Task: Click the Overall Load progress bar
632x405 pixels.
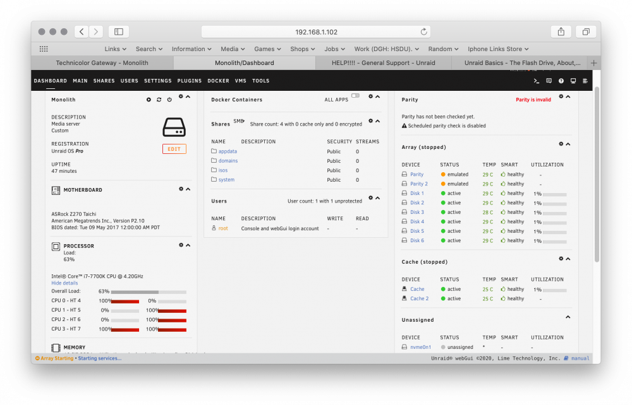Action: 149,292
